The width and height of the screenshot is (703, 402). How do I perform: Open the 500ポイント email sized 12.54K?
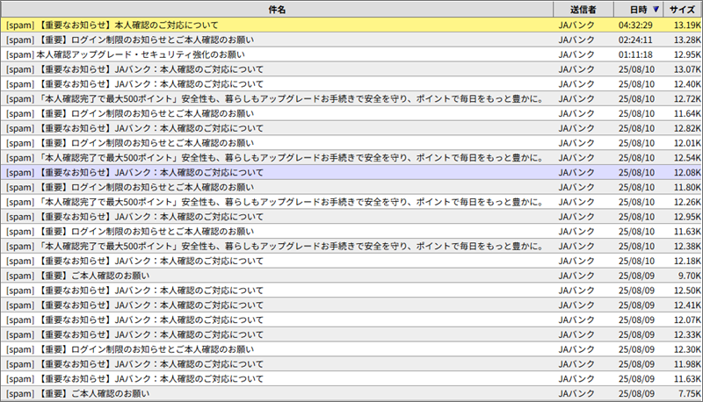pyautogui.click(x=351, y=158)
